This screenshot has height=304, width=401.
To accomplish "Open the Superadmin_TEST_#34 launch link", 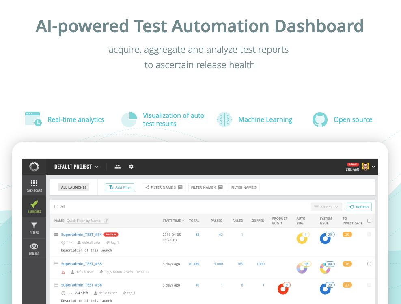I will click(81, 235).
